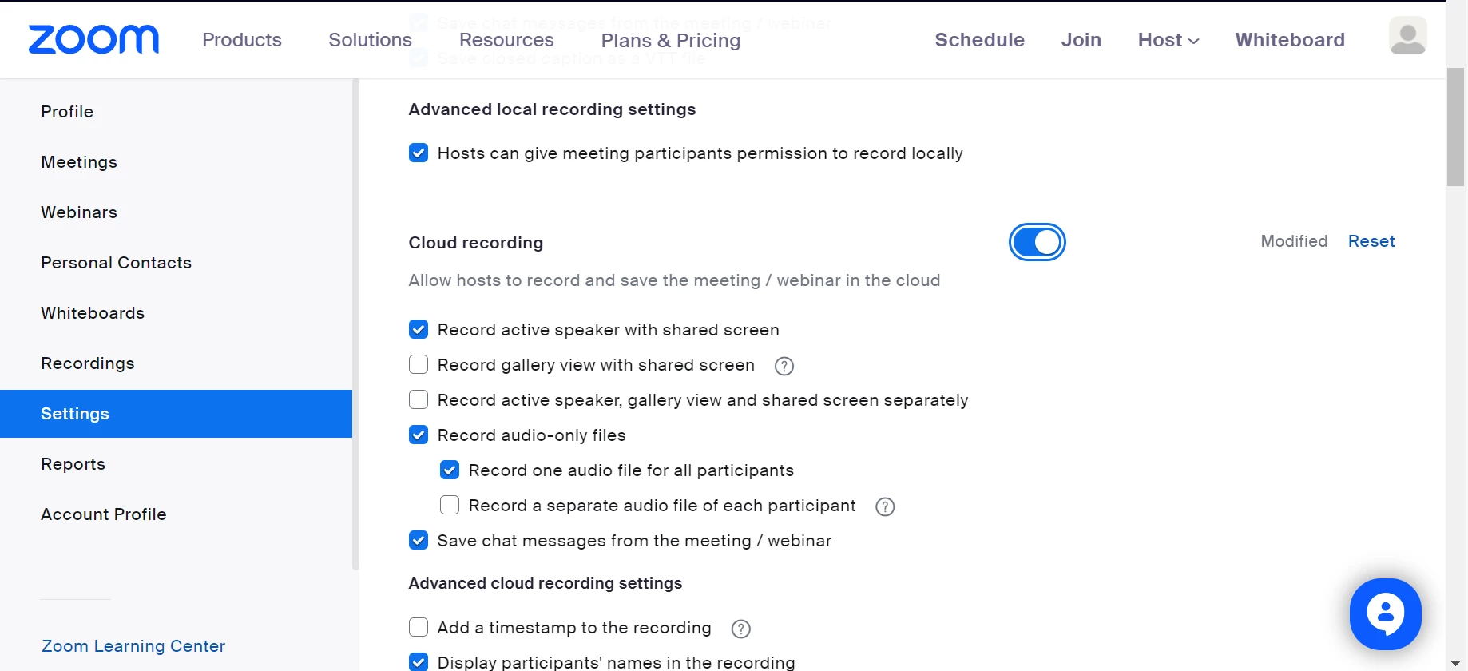1468x671 pixels.
Task: Uncheck Save chat messages from the meeting
Action: coord(419,540)
